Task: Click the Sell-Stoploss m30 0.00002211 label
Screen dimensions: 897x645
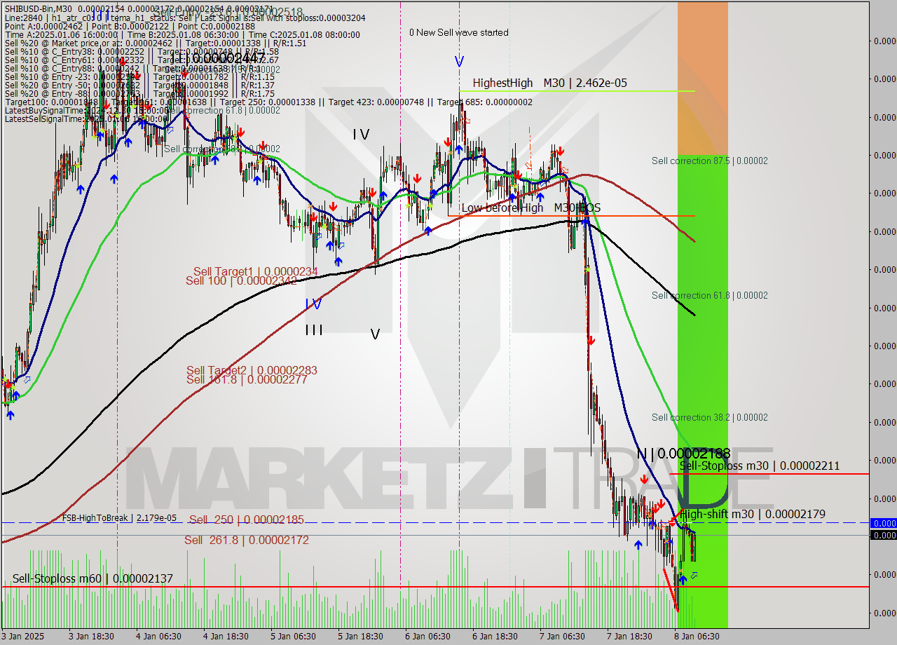Action: click(760, 466)
